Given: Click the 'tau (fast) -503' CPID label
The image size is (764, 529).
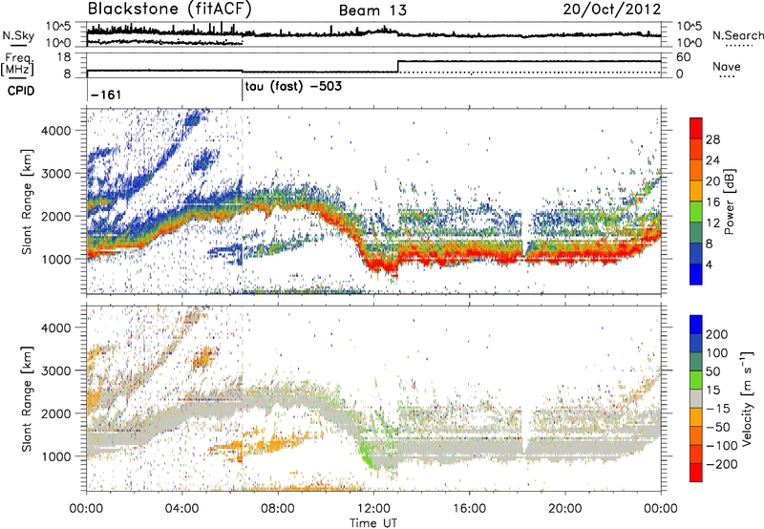Looking at the screenshot, I should [x=293, y=87].
